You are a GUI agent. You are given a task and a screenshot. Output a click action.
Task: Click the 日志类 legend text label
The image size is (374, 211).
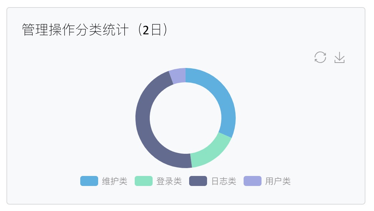pos(224,181)
